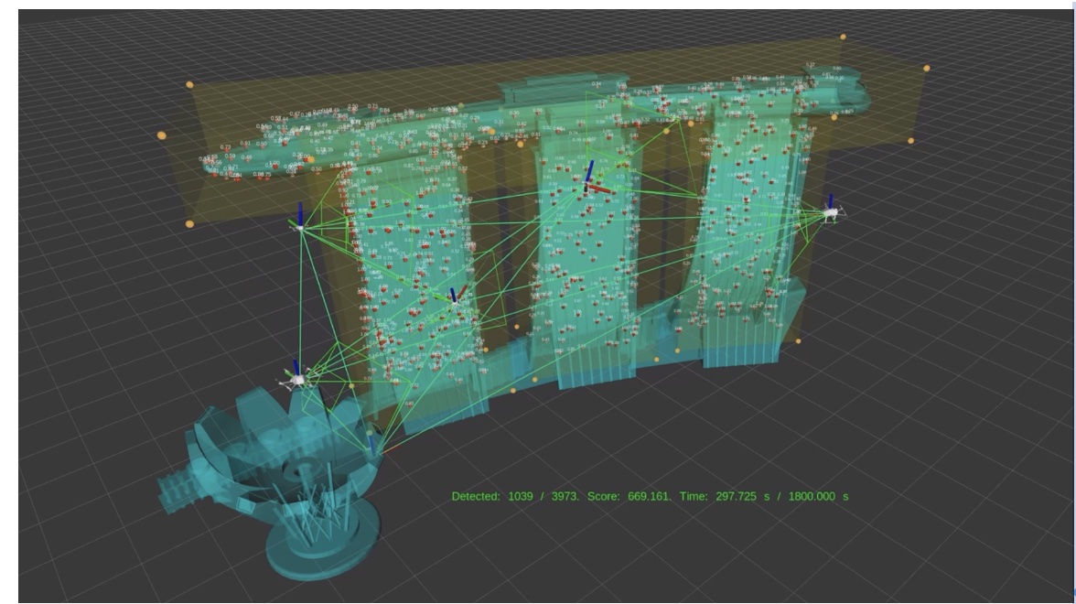Viewport: 1076px width, 604px height.
Task: Click the orange marker at bounding box's lower-right
Action: [x=798, y=341]
